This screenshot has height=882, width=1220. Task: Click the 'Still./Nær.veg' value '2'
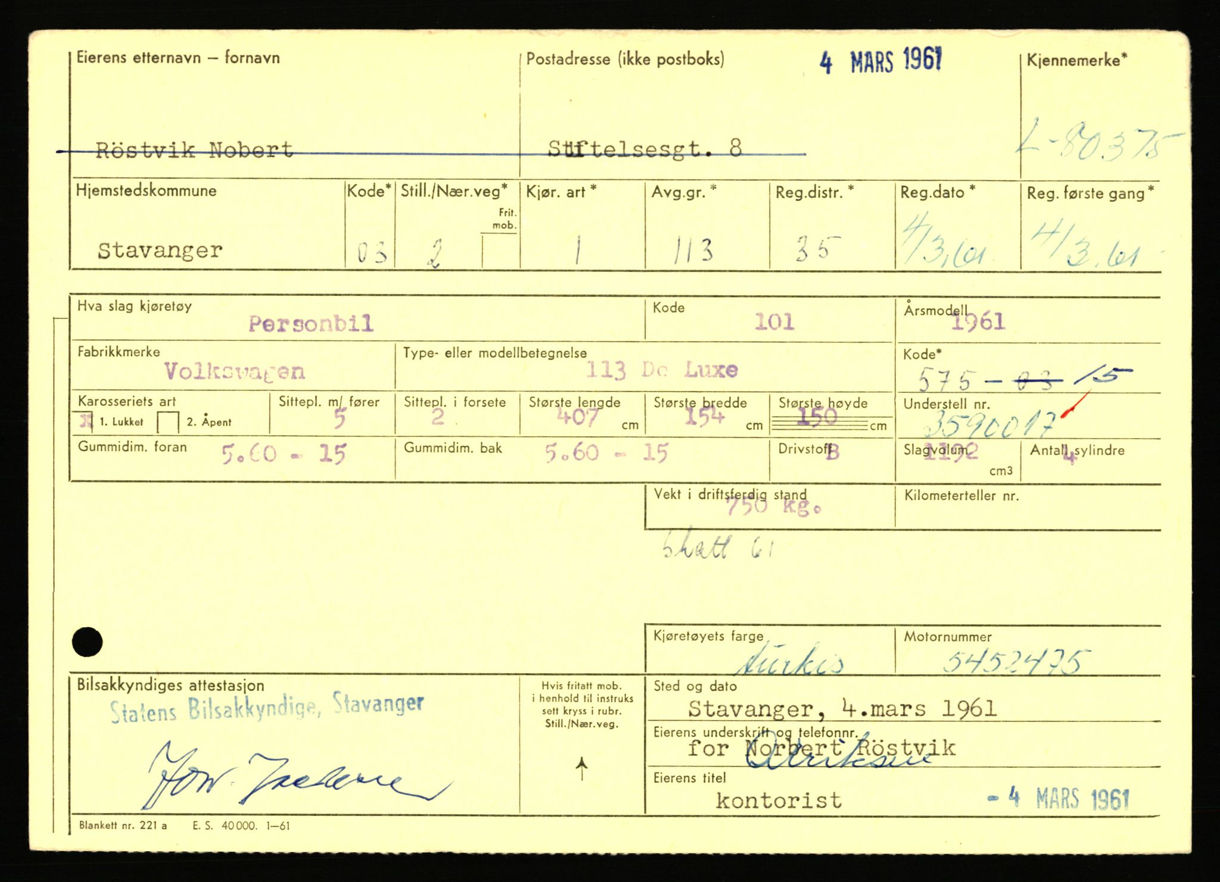(x=436, y=253)
